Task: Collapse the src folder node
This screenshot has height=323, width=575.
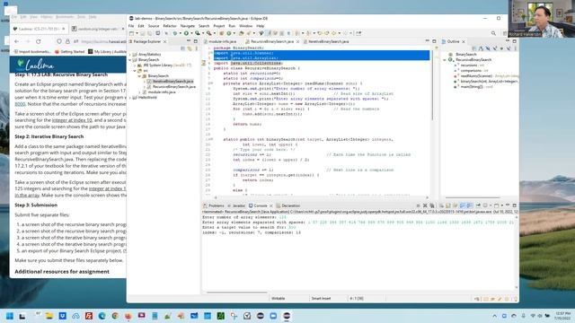Action: pyautogui.click(x=135, y=71)
